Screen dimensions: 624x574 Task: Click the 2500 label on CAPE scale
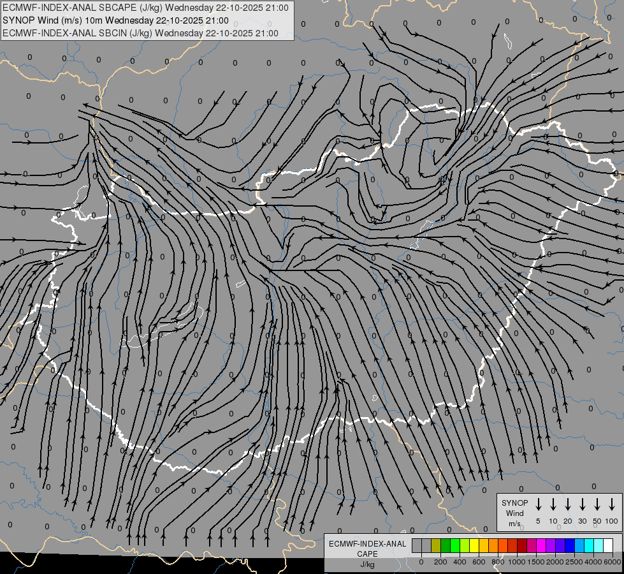coord(574,562)
